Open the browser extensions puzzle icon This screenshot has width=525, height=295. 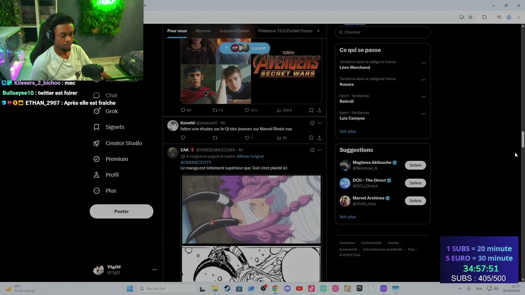(484, 17)
